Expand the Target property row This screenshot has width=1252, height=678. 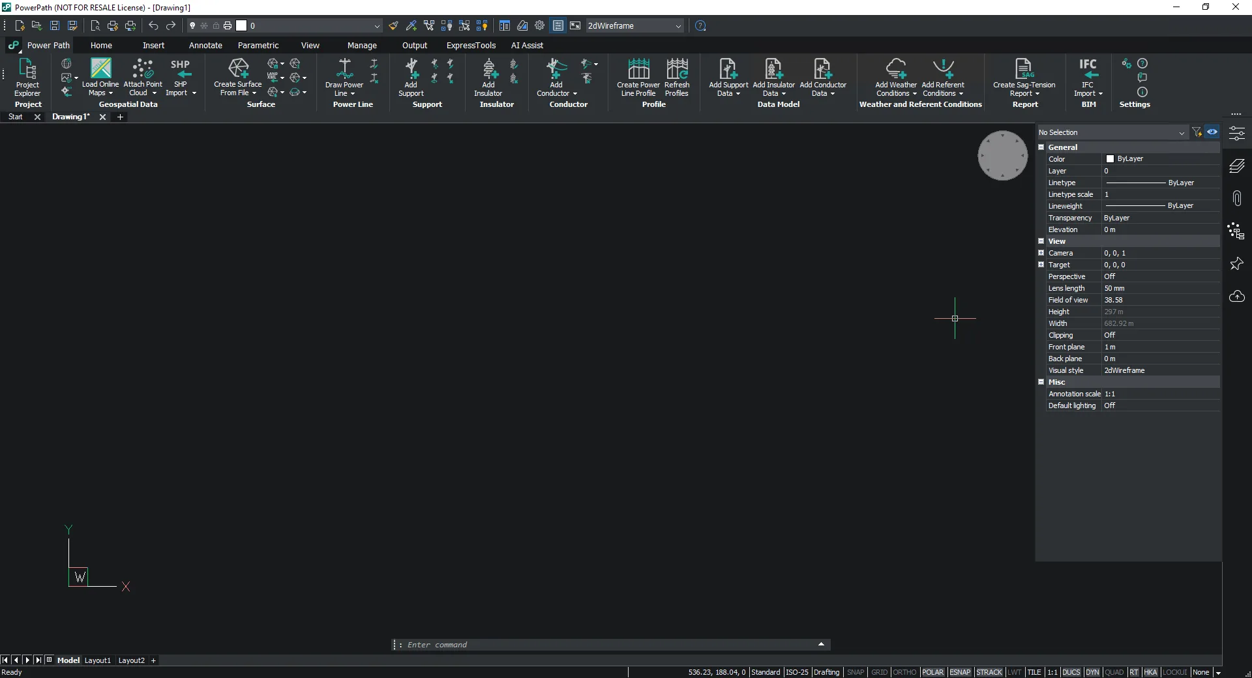(x=1041, y=265)
